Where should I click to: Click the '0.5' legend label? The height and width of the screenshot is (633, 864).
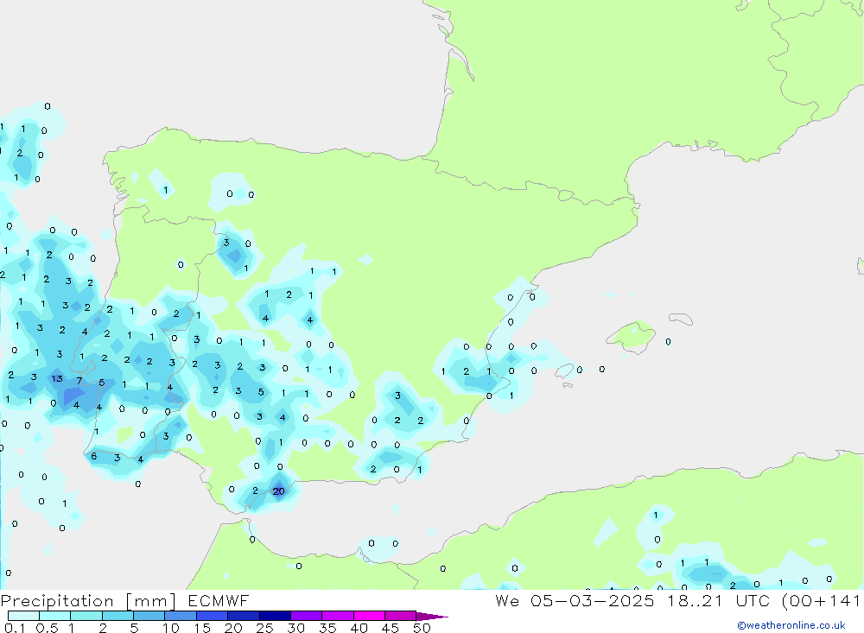(47, 628)
